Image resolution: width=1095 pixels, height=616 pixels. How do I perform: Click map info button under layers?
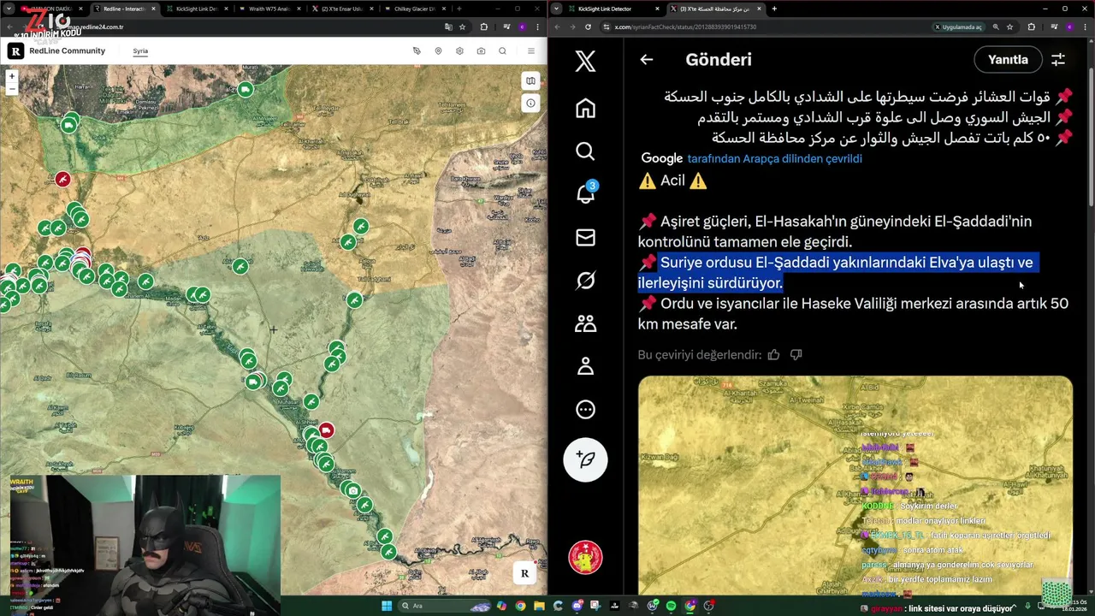pos(530,103)
